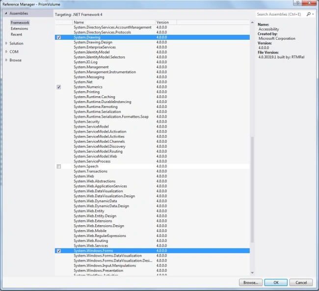Select System.Windows.Input.Manipulations row

pyautogui.click(x=152, y=265)
